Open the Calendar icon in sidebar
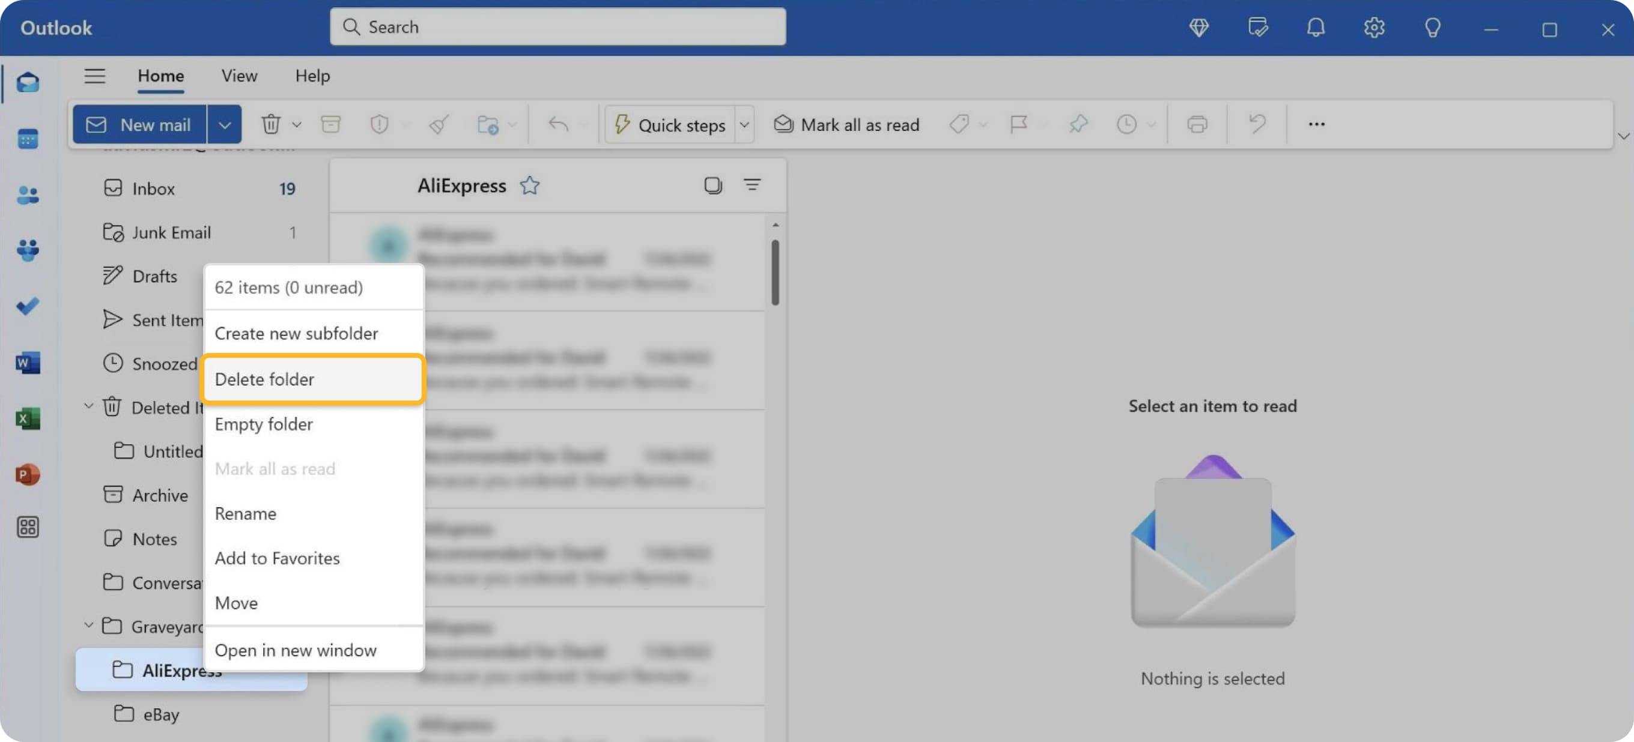Image resolution: width=1634 pixels, height=742 pixels. coord(27,139)
